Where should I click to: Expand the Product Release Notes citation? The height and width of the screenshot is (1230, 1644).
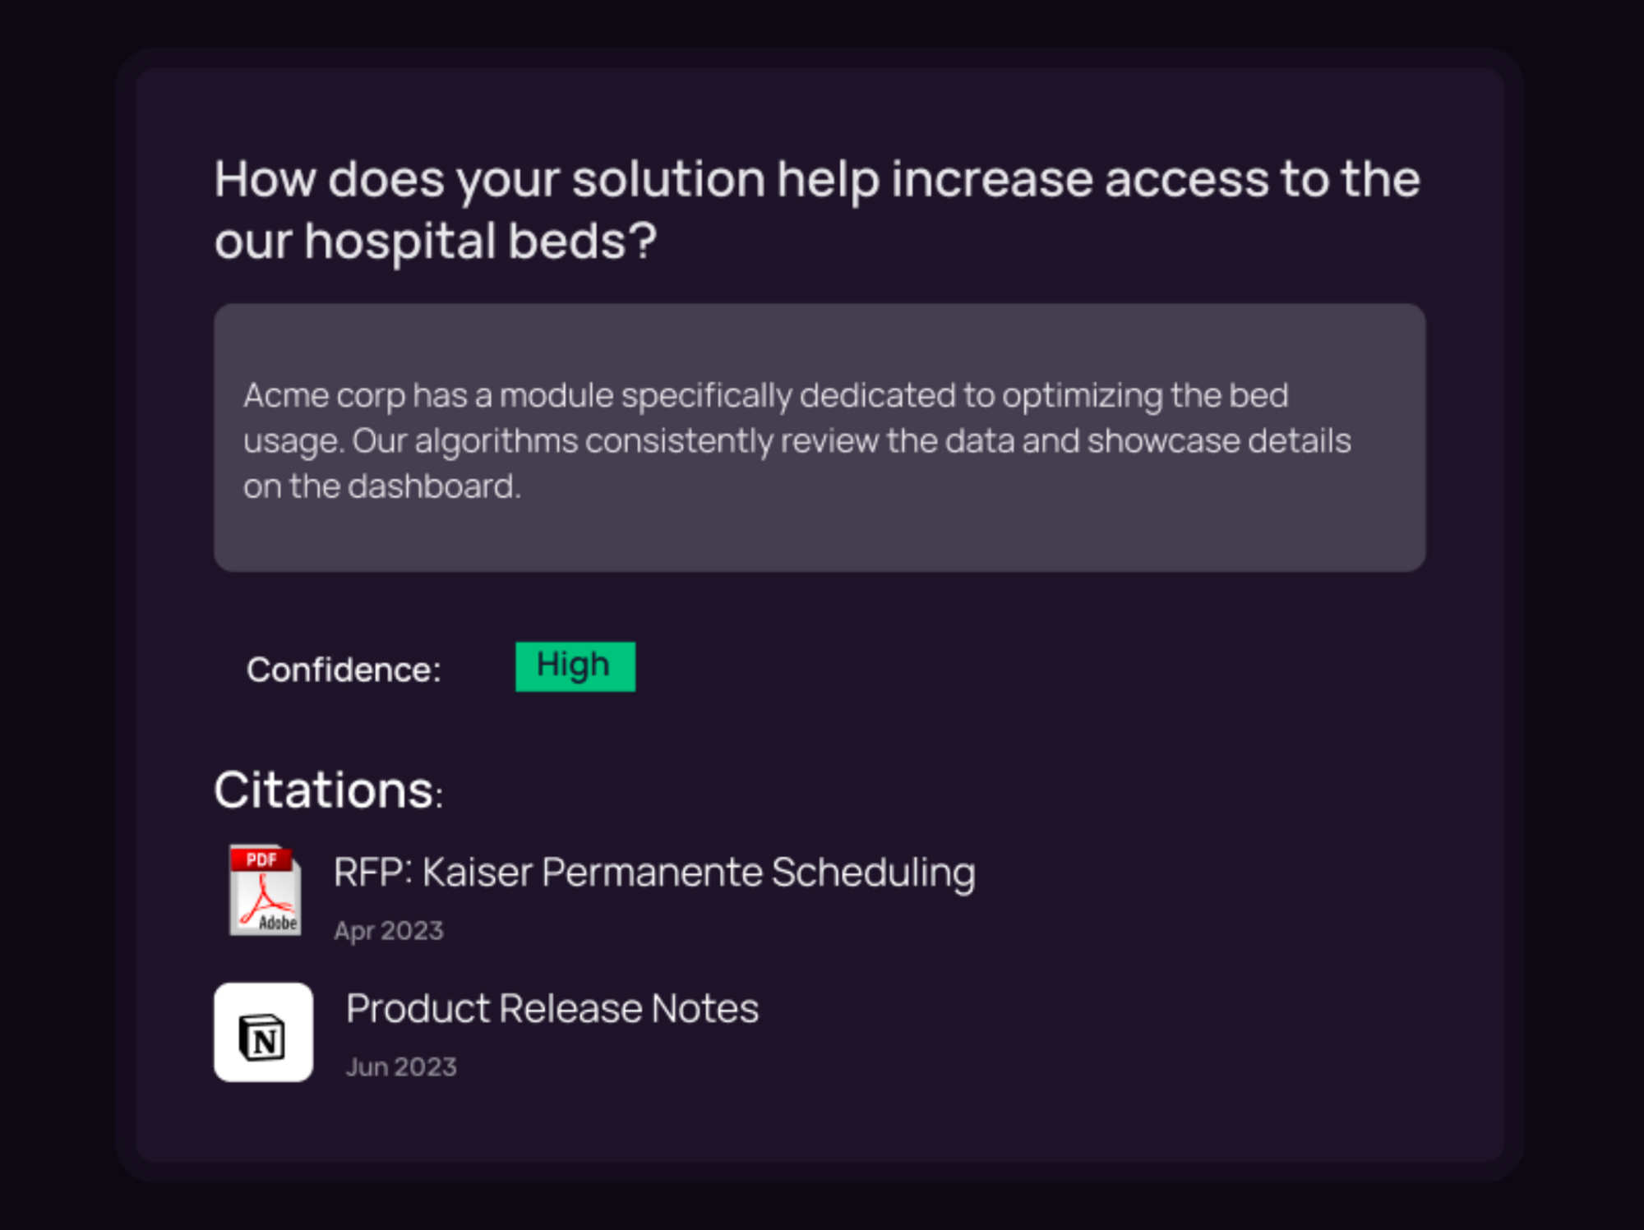pyautogui.click(x=552, y=1007)
